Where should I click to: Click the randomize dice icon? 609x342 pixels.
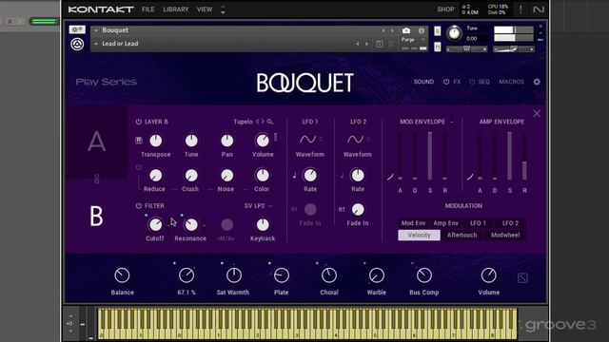(x=522, y=277)
